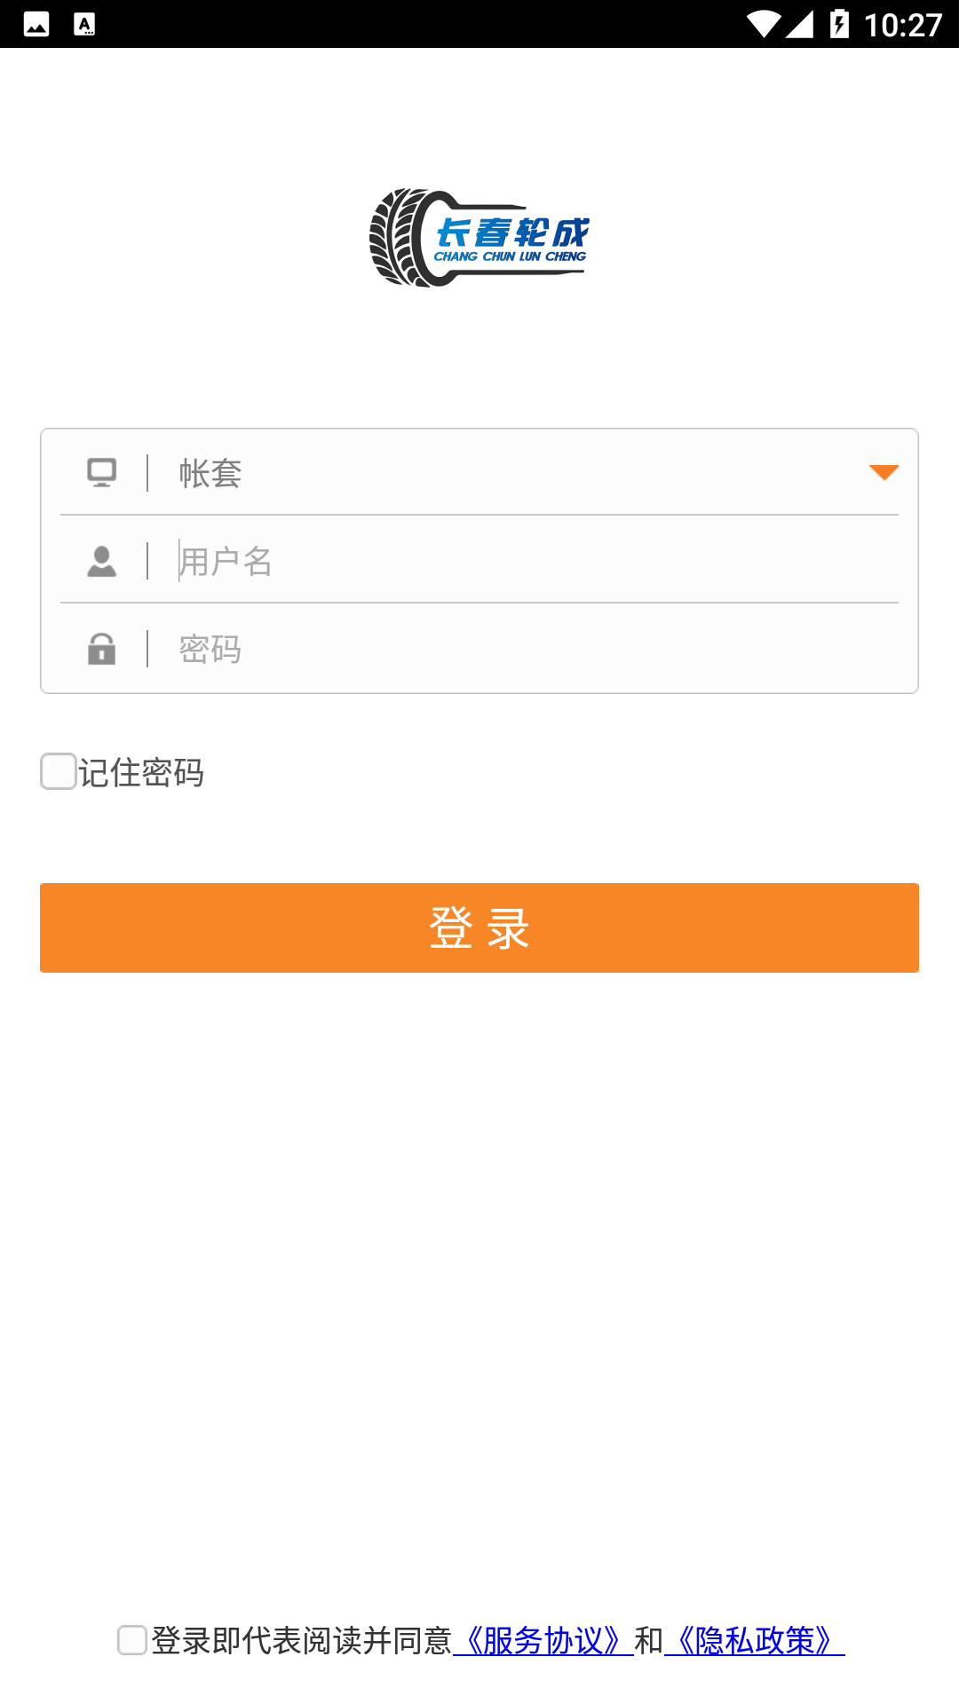Tap the cellular signal icon

(799, 24)
